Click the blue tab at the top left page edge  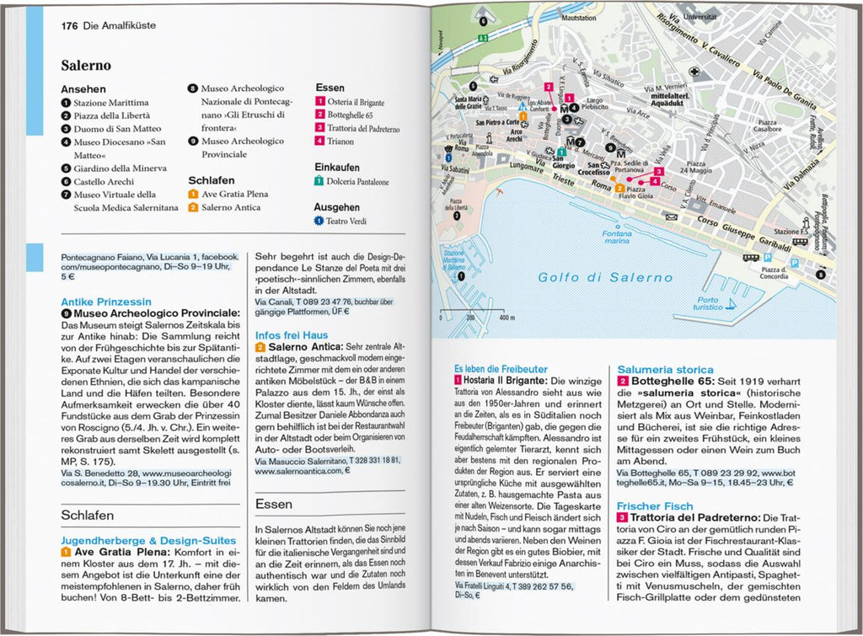[35, 71]
